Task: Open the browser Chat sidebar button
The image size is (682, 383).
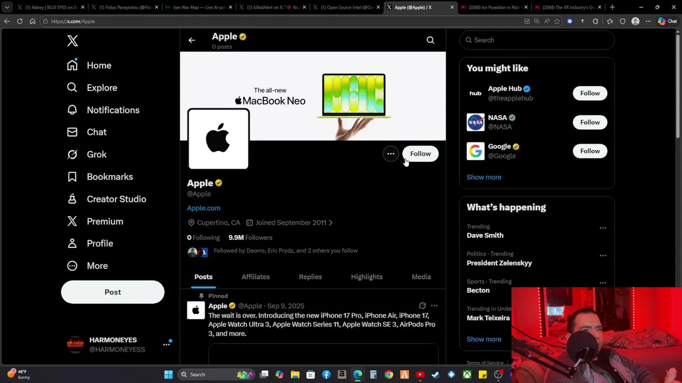Action: (x=667, y=21)
